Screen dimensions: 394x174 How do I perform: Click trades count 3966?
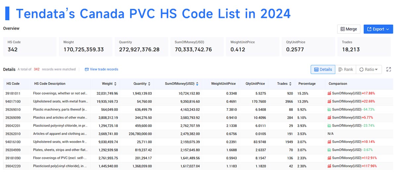(x=289, y=102)
